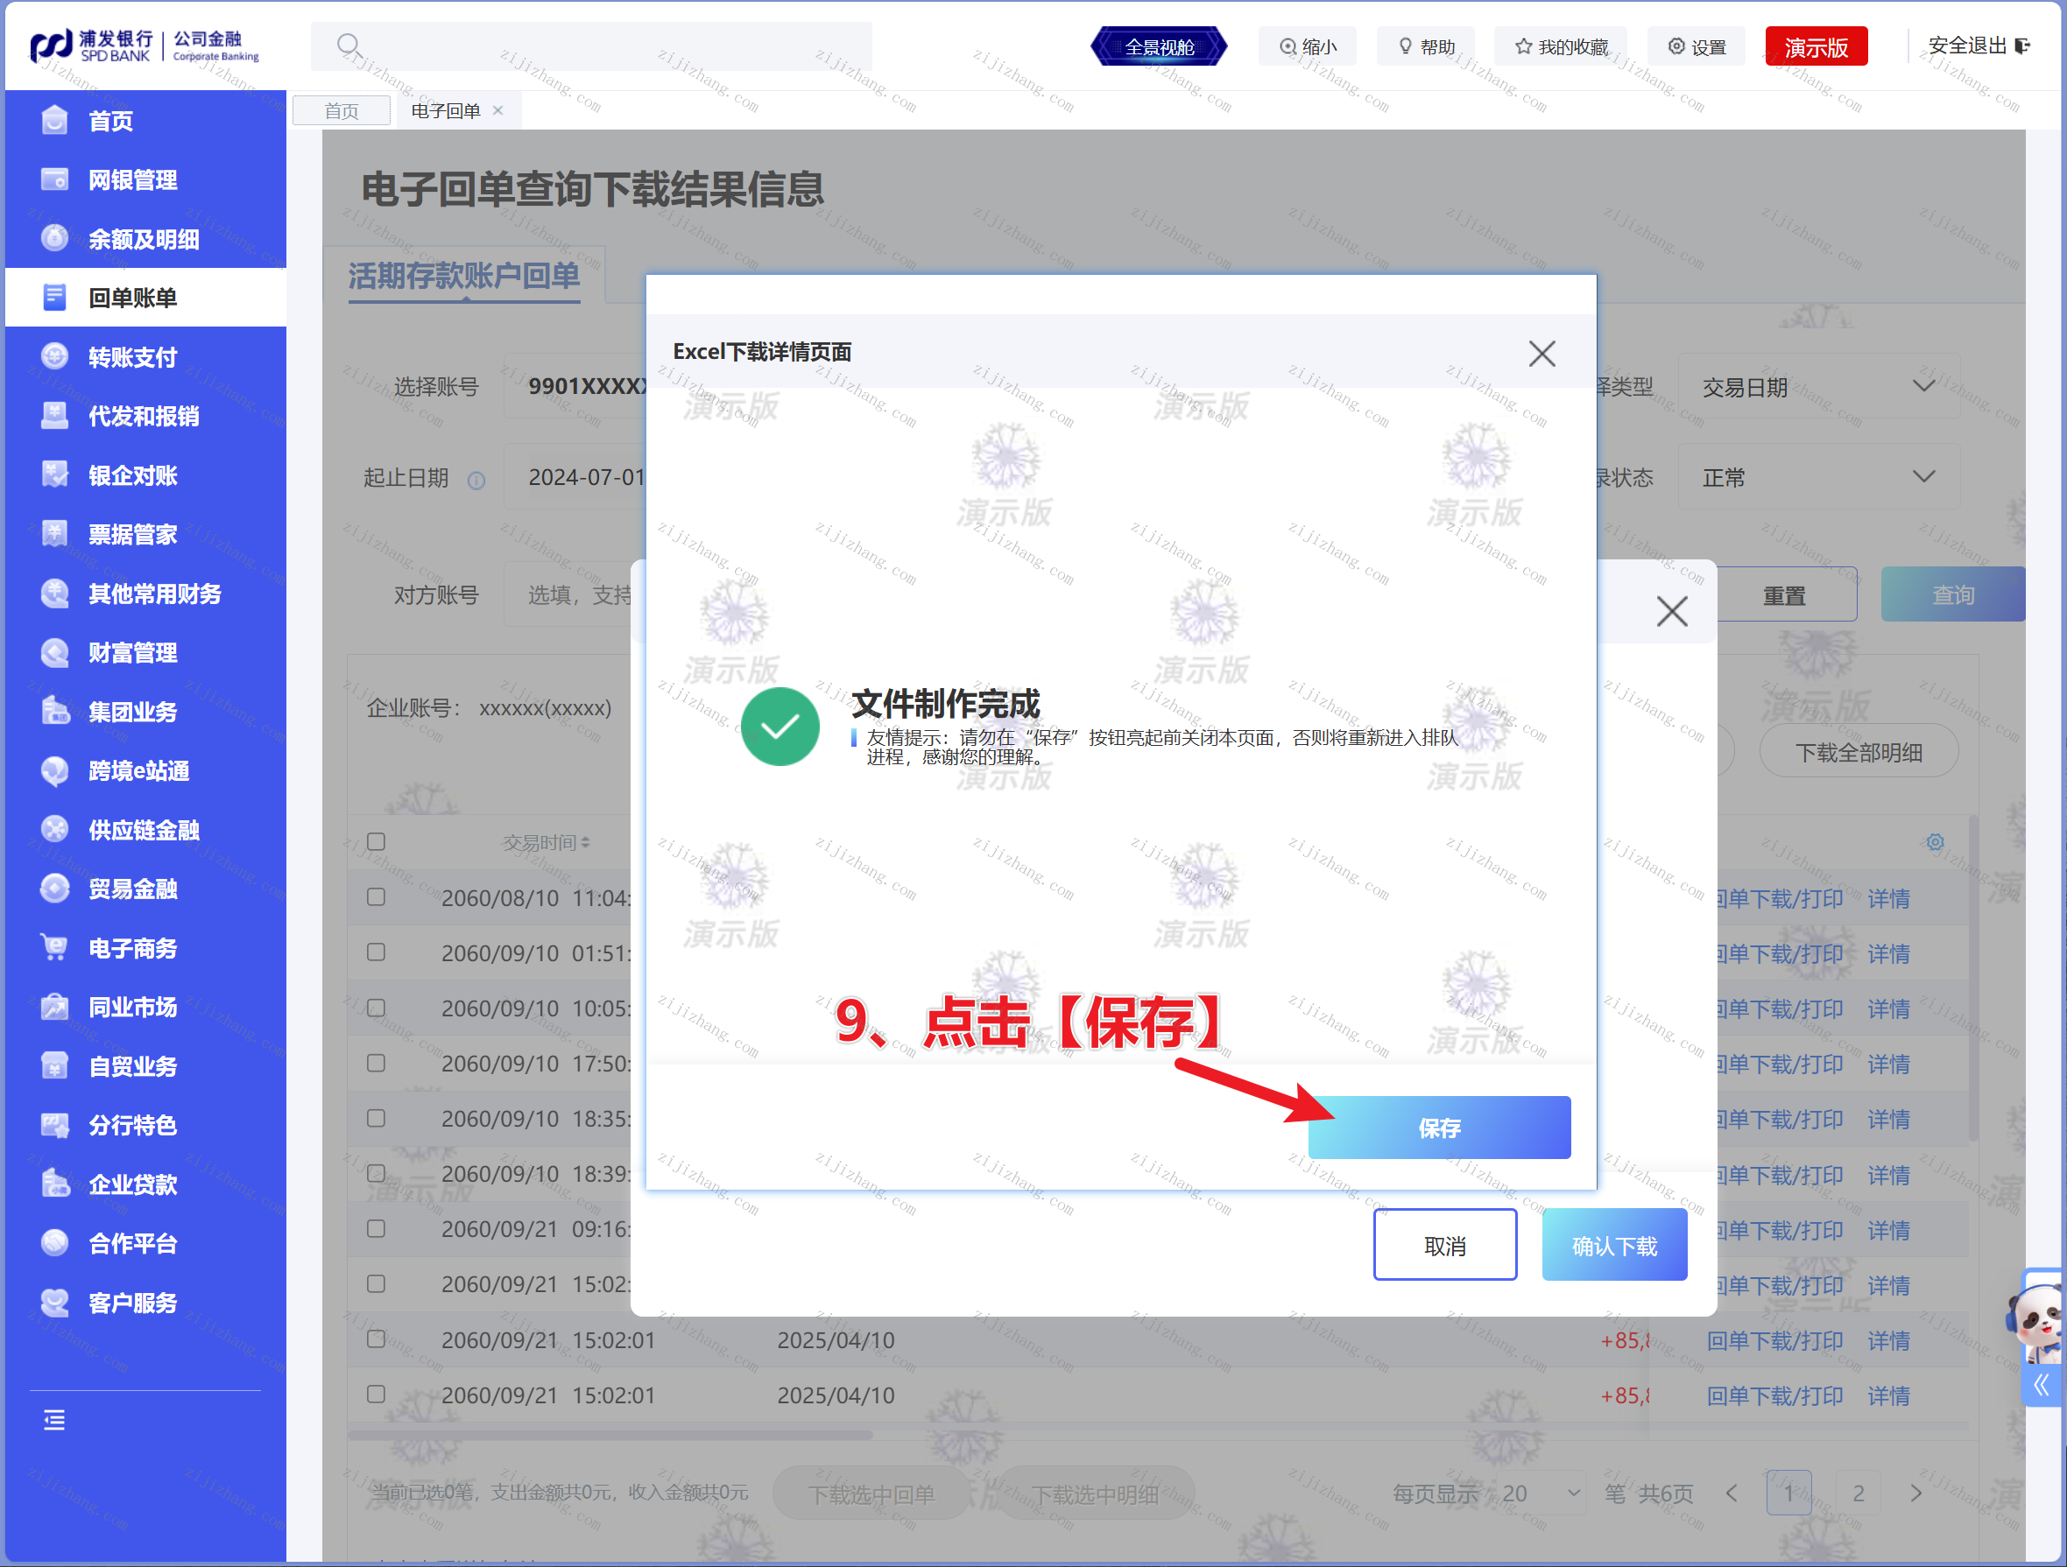
Task: Collapse sidebar using bottom menu icon
Action: [x=54, y=1421]
